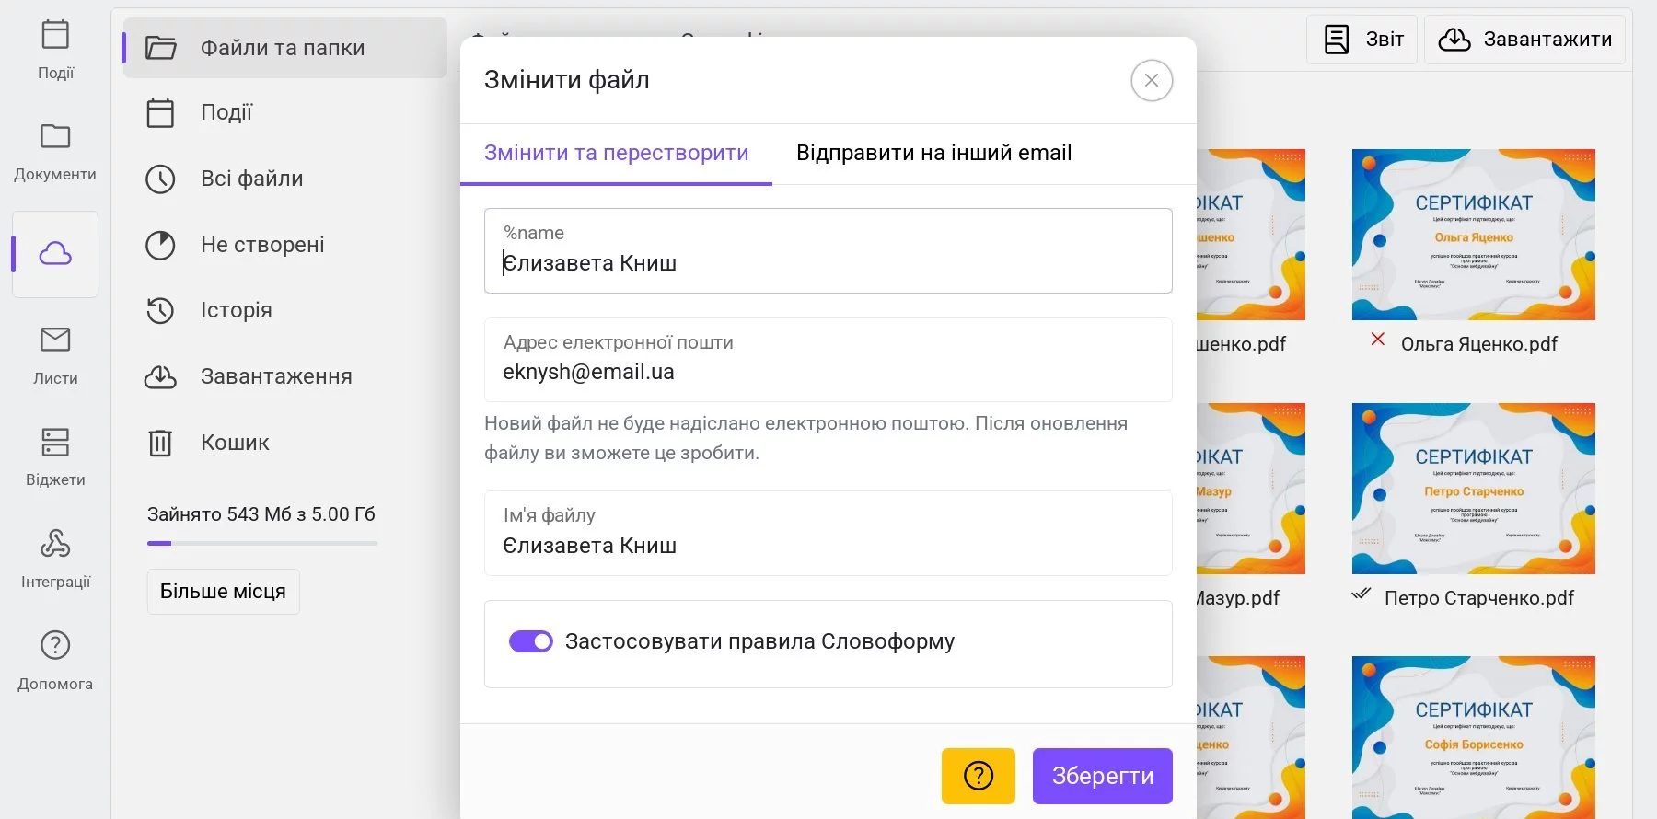Click the Адрес електронної пошти field
Image resolution: width=1657 pixels, height=819 pixels.
[828, 360]
